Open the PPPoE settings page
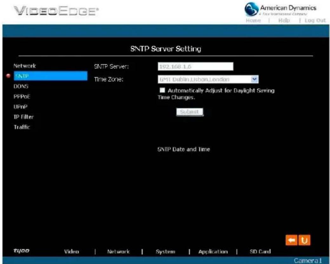Image resolution: width=330 pixels, height=264 pixels. click(x=22, y=96)
